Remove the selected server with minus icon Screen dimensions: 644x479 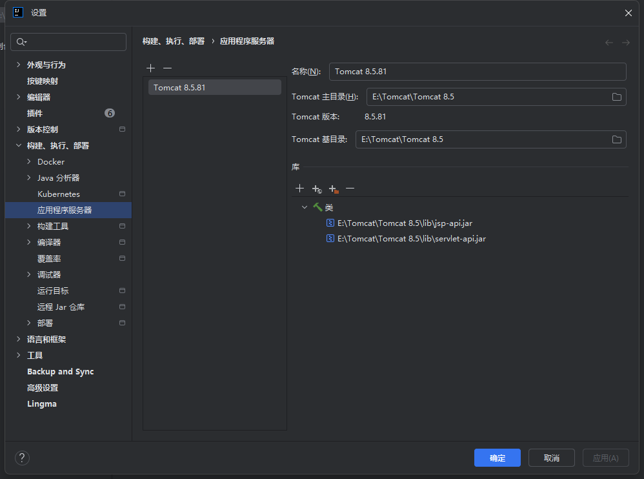167,68
